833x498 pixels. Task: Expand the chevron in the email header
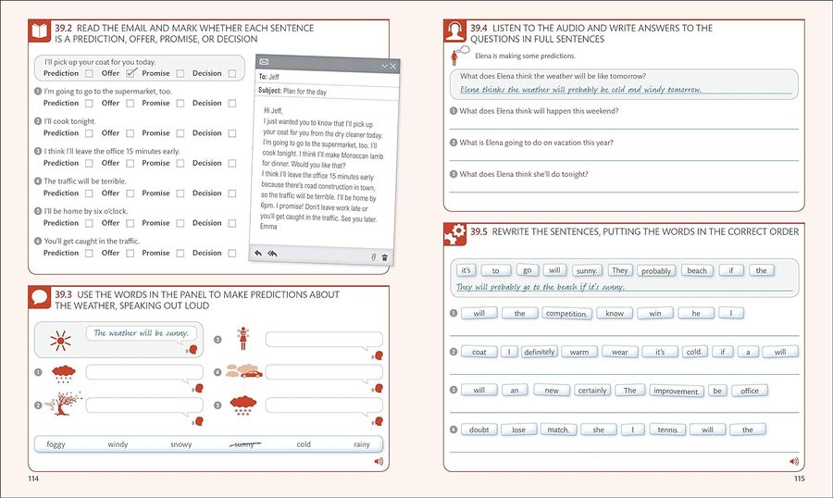385,66
